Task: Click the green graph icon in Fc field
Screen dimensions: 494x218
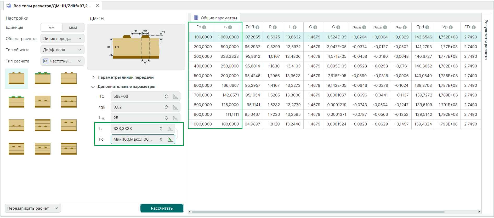Action: [170, 140]
